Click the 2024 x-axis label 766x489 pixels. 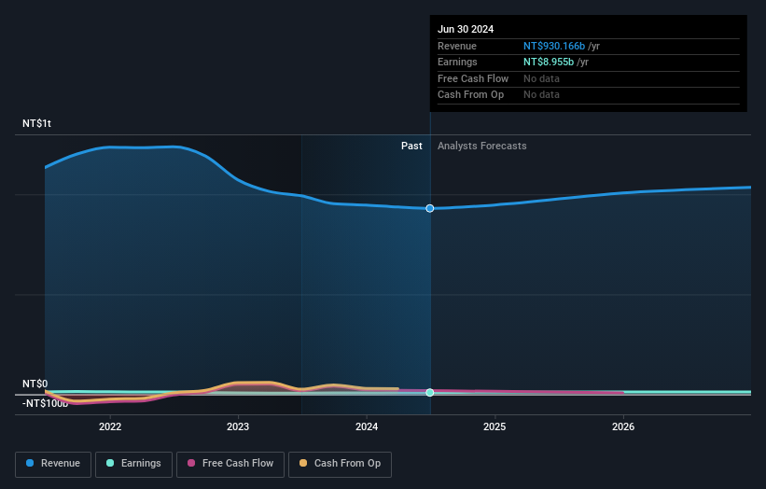[x=367, y=426]
